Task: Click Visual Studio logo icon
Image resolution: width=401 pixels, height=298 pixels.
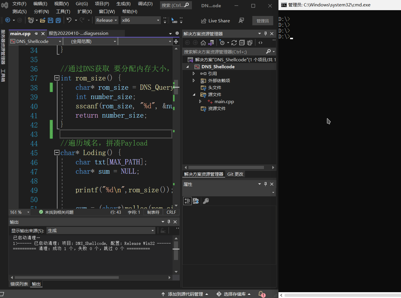Action: pos(5,5)
